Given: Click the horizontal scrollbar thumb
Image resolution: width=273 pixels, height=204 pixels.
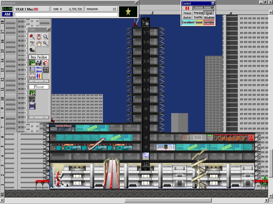Looking at the screenshot, I should tap(168, 200).
